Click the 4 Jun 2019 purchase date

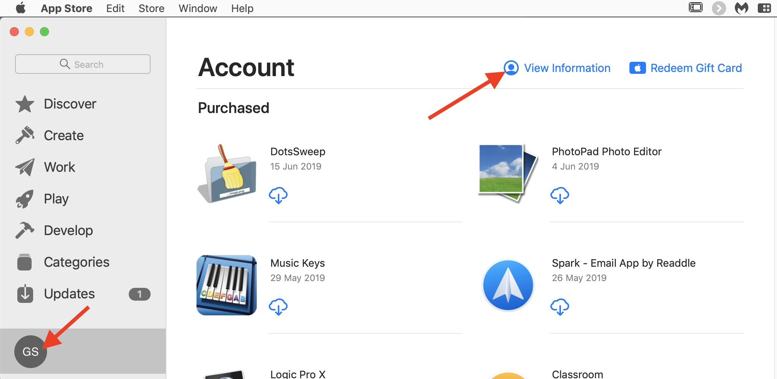pyautogui.click(x=575, y=167)
